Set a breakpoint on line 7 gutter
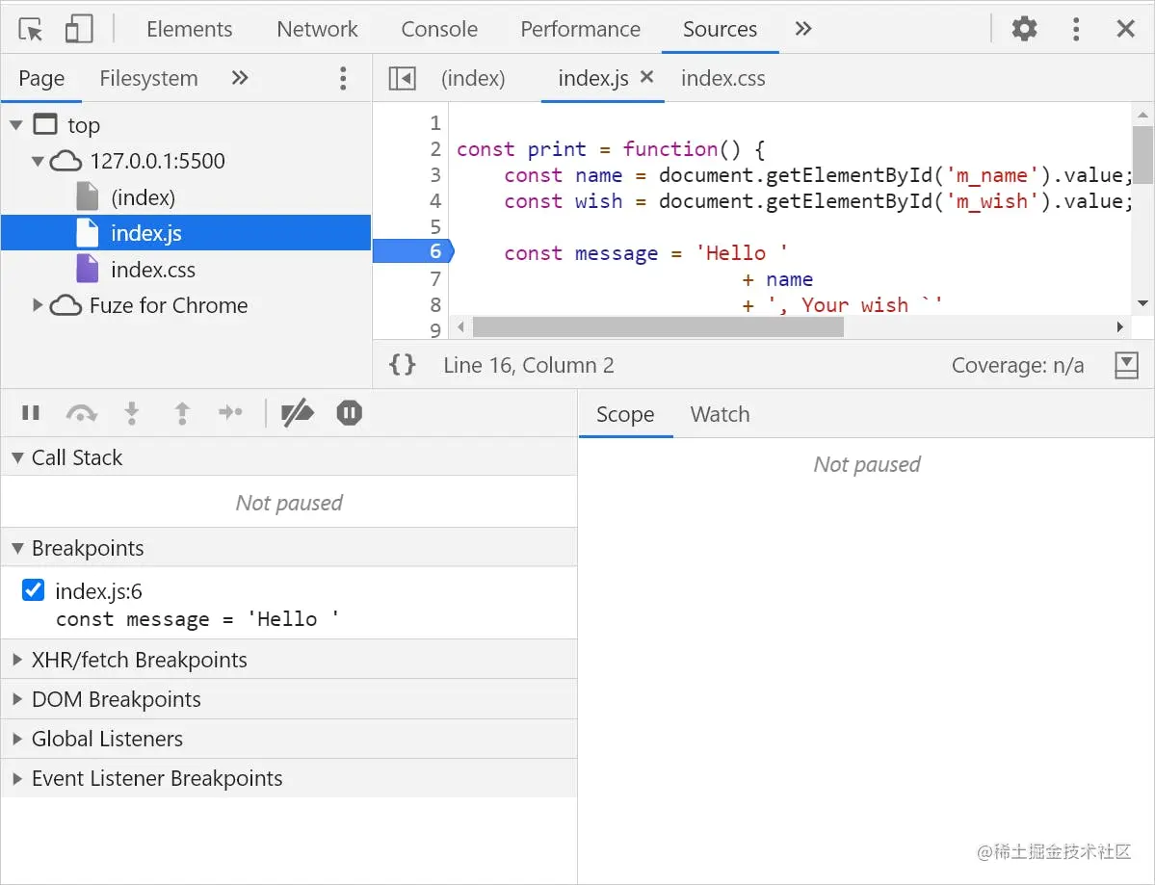This screenshot has height=885, width=1155. pos(435,279)
